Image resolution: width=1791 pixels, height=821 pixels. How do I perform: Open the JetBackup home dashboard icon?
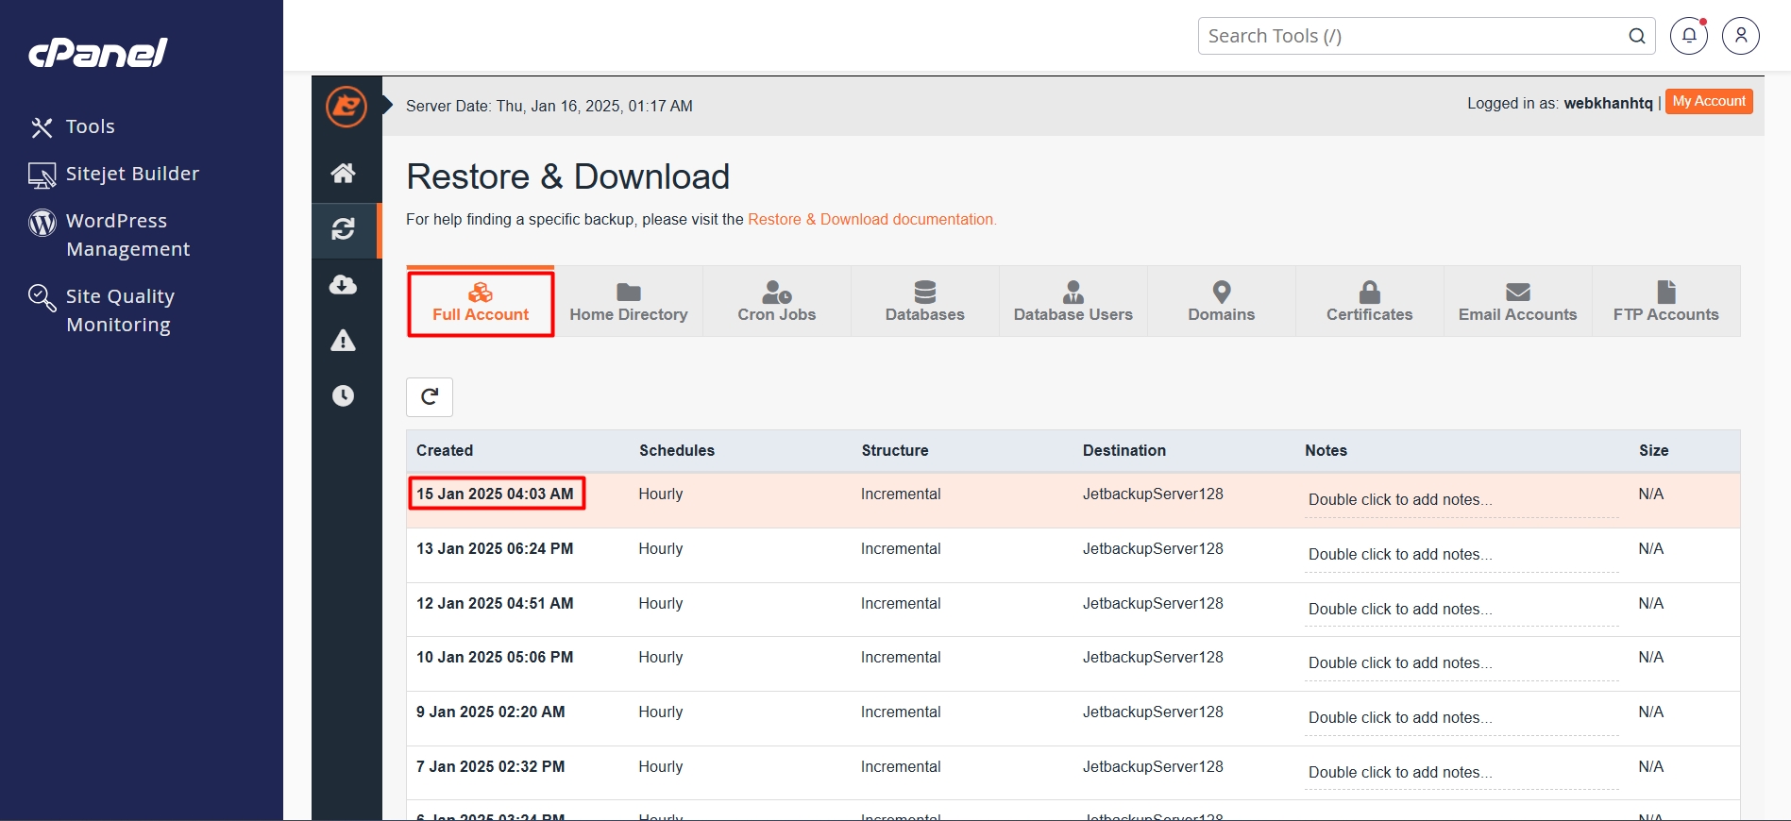pos(343,173)
